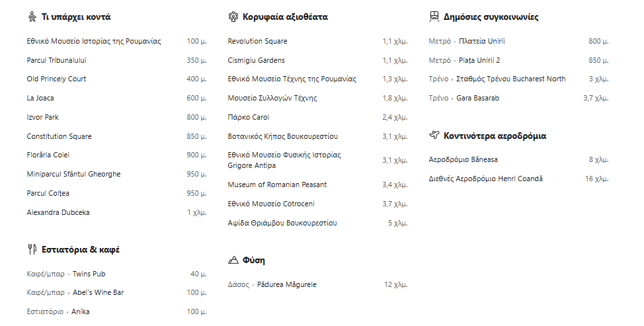The height and width of the screenshot is (326, 644).
Task: Select Cismigiu Gardens entry
Action: [x=257, y=60]
